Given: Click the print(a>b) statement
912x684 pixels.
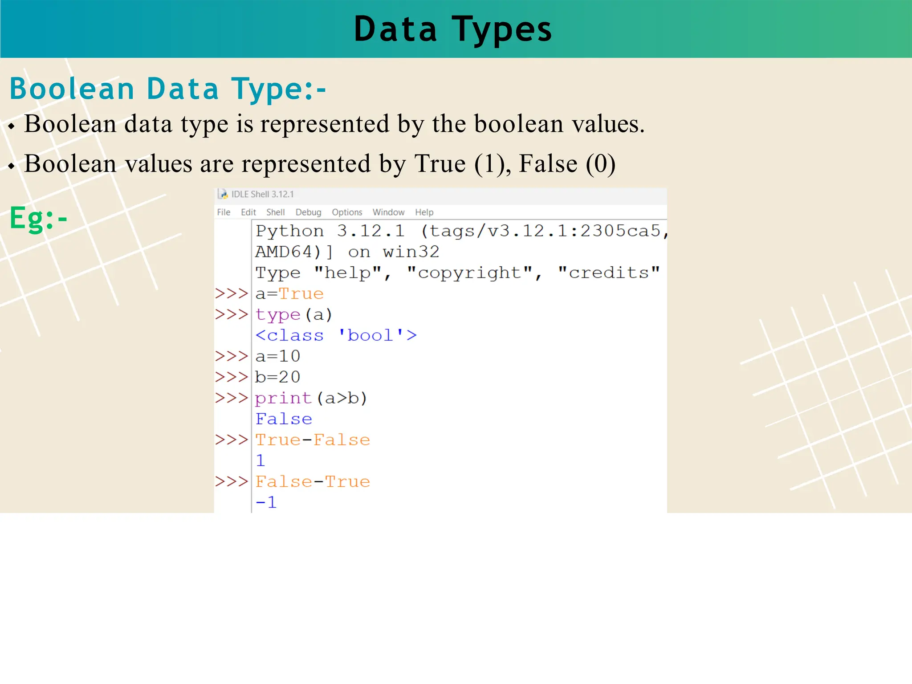Looking at the screenshot, I should (311, 398).
